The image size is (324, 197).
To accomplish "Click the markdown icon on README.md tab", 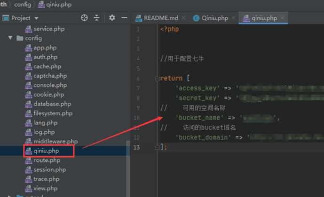I will 138,18.
